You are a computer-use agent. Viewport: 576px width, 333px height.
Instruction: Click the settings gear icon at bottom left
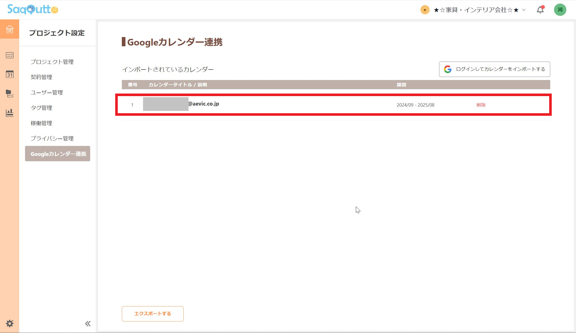pyautogui.click(x=9, y=323)
